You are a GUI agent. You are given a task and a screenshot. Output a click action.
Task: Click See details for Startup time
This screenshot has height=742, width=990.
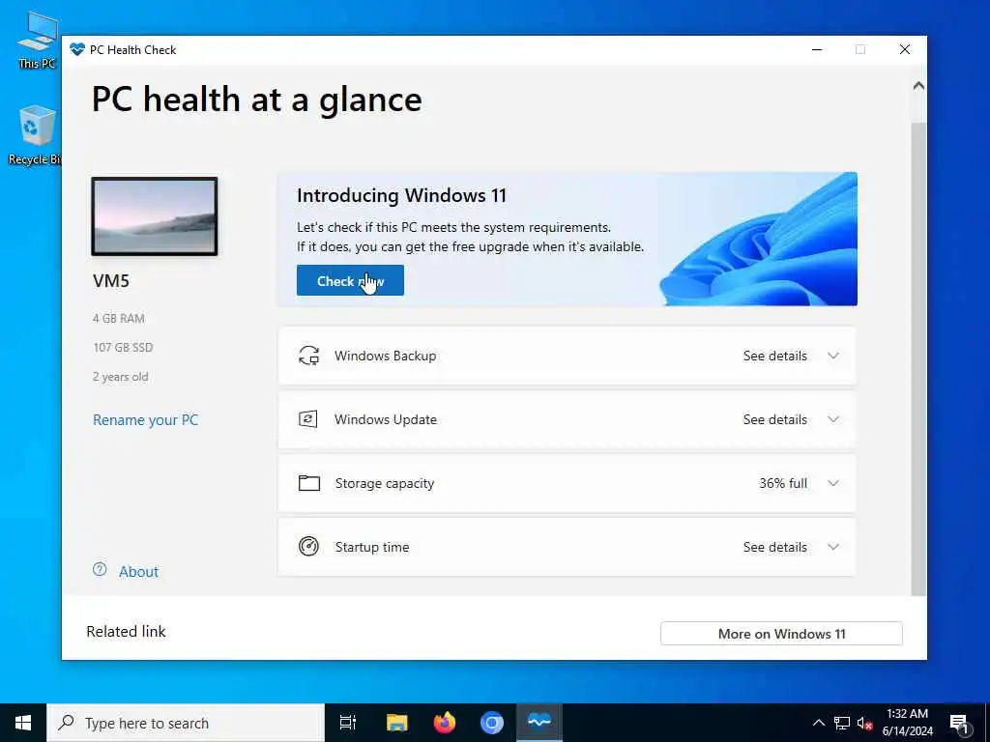point(774,547)
